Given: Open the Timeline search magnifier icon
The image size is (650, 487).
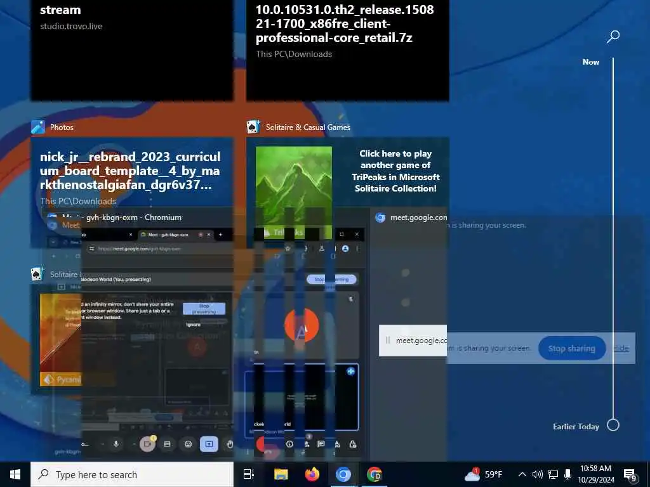Looking at the screenshot, I should coord(613,36).
